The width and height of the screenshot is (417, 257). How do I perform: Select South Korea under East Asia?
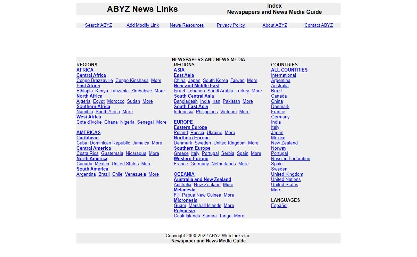pos(215,80)
